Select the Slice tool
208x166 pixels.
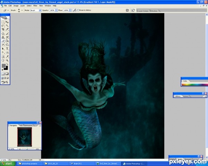point(7,29)
